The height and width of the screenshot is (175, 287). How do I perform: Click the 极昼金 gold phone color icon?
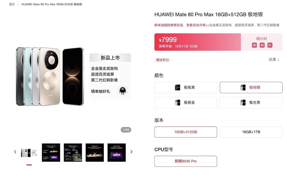[177, 103]
